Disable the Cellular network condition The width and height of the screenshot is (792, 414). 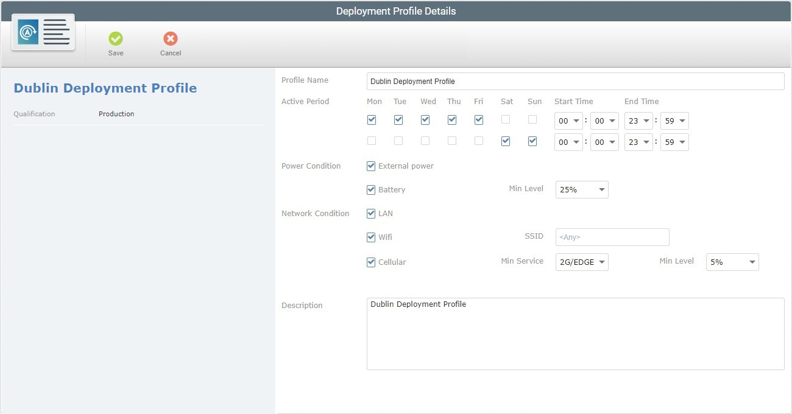pos(371,262)
